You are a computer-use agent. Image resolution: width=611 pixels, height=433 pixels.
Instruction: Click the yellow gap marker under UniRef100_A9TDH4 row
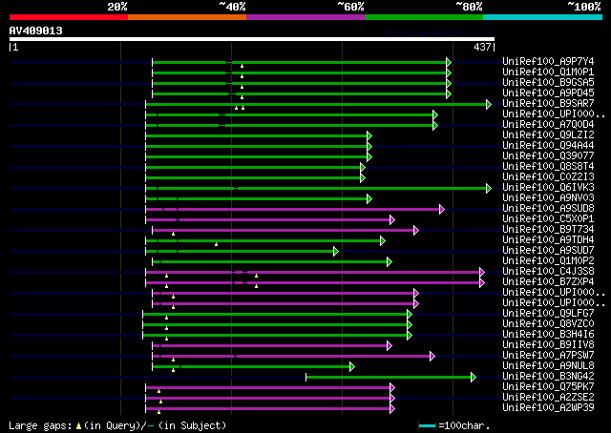point(217,244)
